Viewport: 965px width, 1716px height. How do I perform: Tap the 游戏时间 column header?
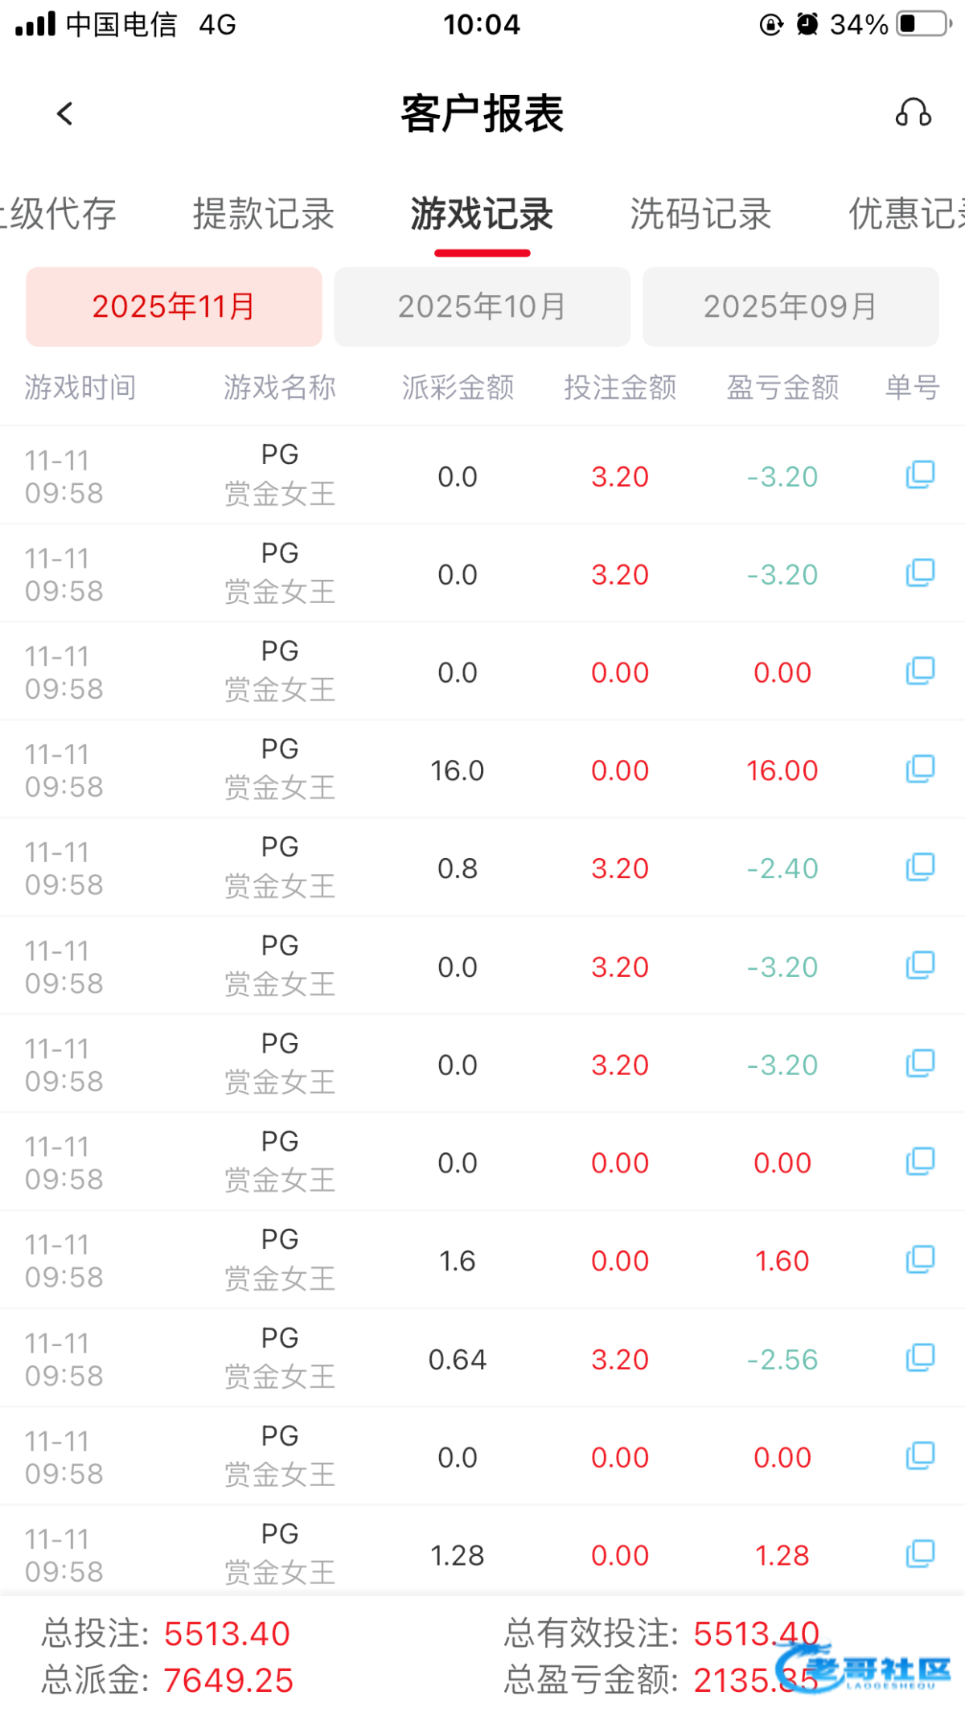pos(80,388)
